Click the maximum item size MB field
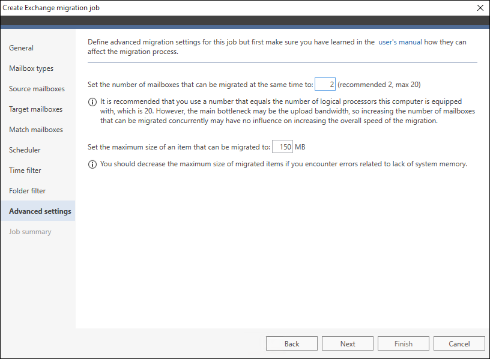This screenshot has width=490, height=359. [x=282, y=146]
